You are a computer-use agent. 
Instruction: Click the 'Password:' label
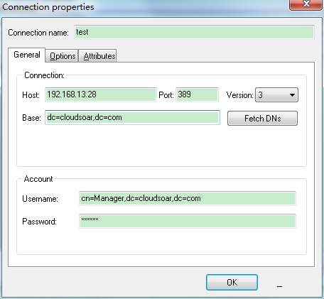(39, 222)
